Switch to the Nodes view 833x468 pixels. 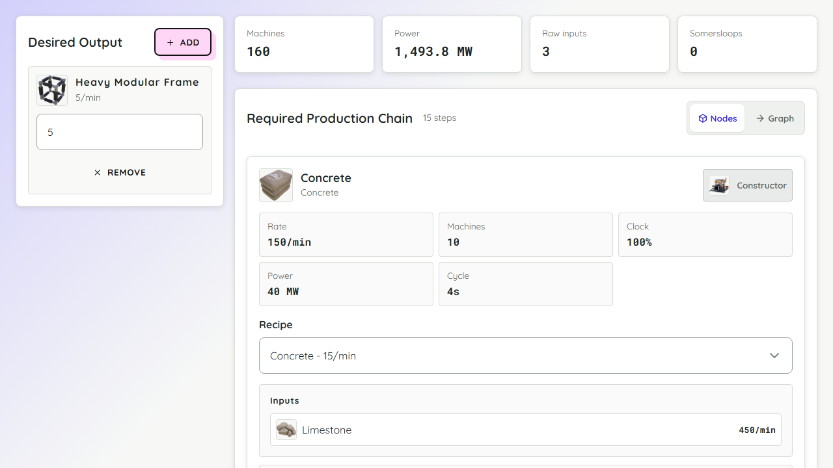(717, 118)
